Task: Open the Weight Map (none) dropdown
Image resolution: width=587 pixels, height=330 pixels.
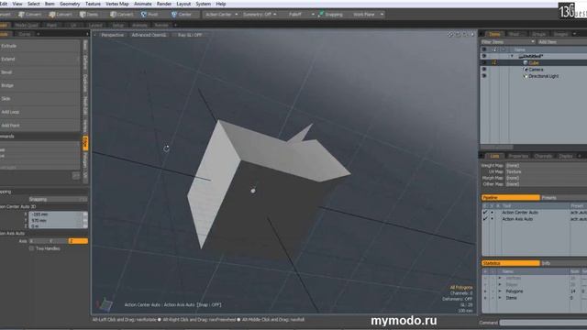Action: pyautogui.click(x=546, y=165)
